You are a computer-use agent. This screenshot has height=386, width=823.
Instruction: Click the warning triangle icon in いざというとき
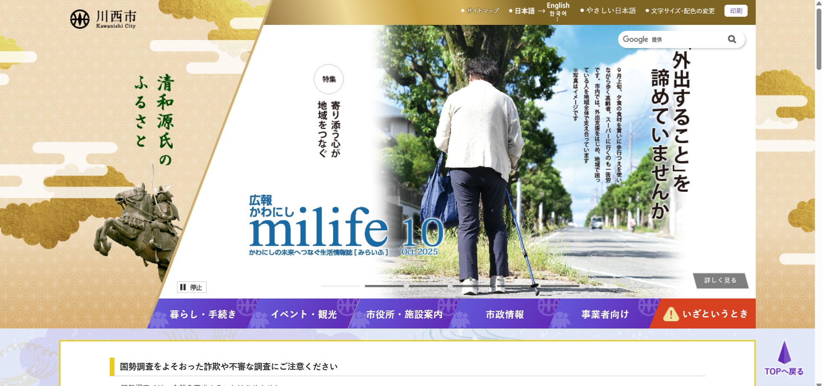(x=670, y=314)
